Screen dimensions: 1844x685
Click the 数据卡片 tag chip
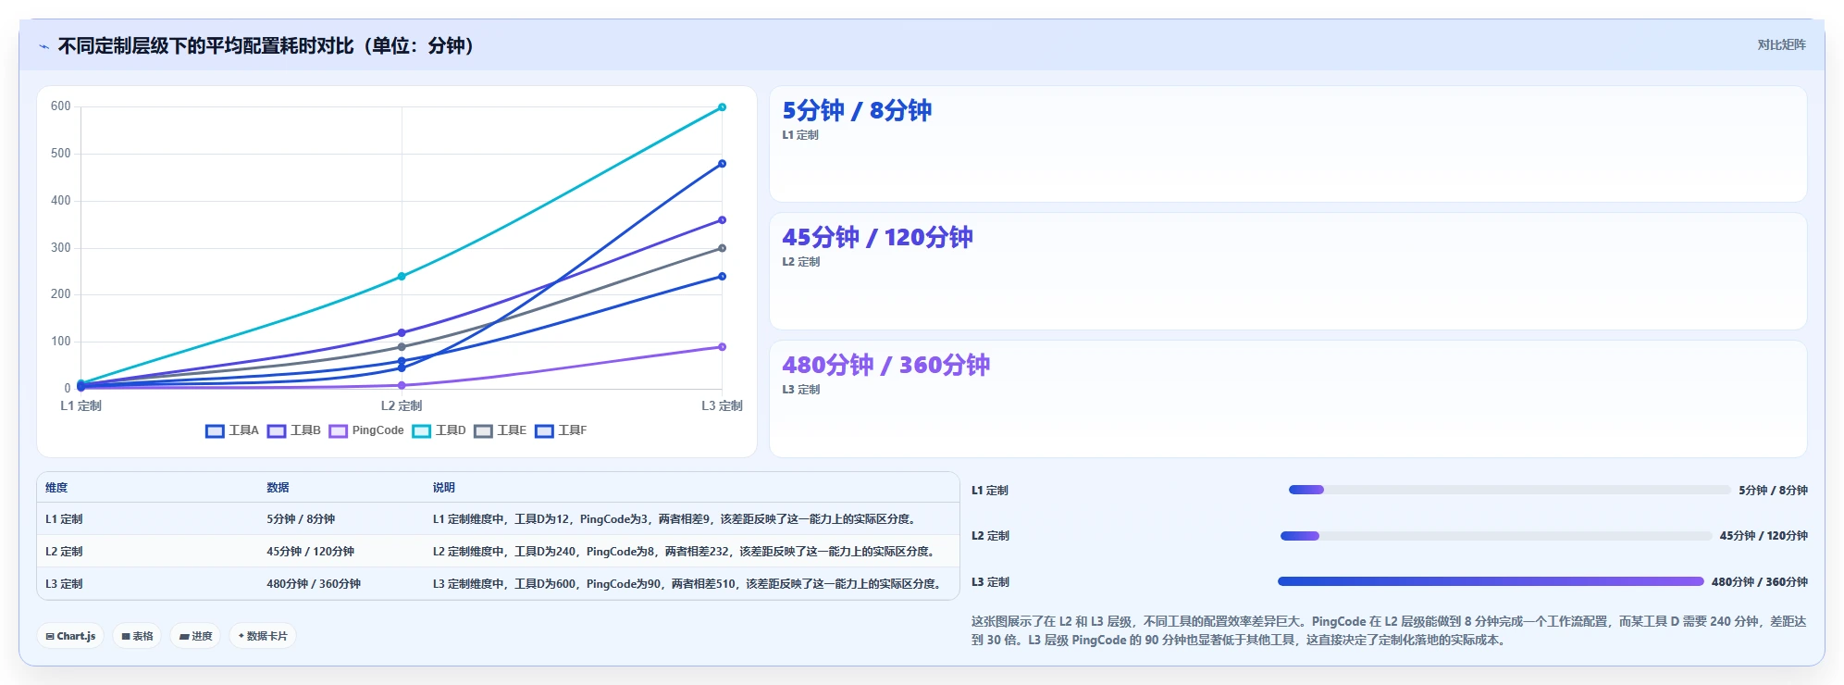click(263, 636)
